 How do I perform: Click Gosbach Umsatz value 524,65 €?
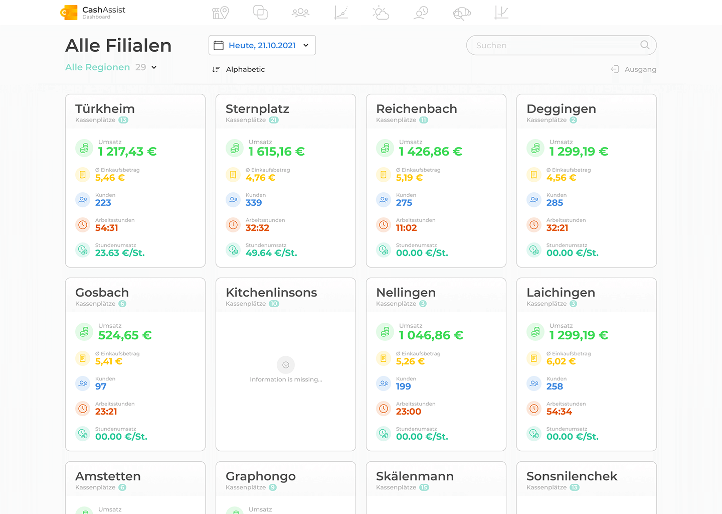point(125,335)
